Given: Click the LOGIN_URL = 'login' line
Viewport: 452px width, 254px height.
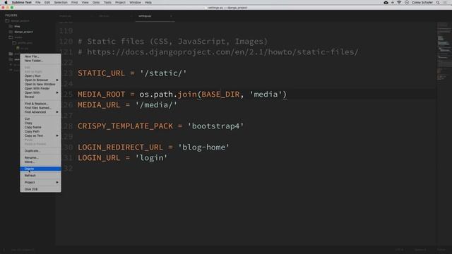Looking at the screenshot, I should pyautogui.click(x=122, y=158).
